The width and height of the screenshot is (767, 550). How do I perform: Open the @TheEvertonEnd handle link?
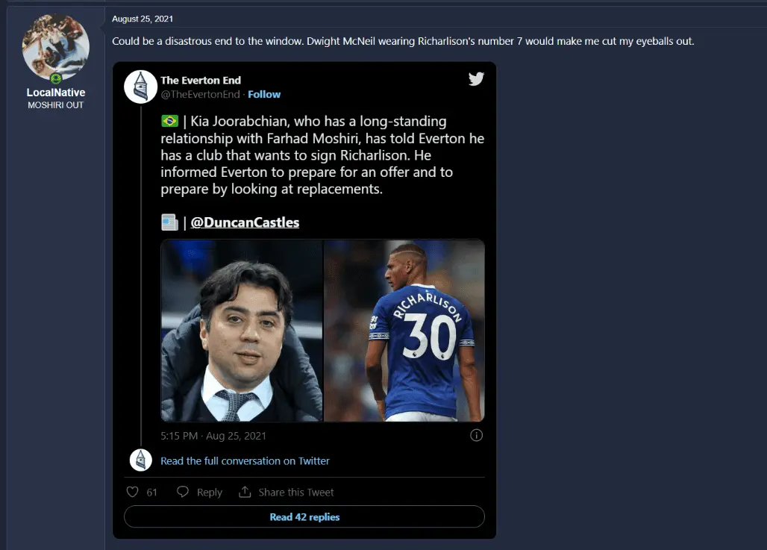tap(200, 94)
